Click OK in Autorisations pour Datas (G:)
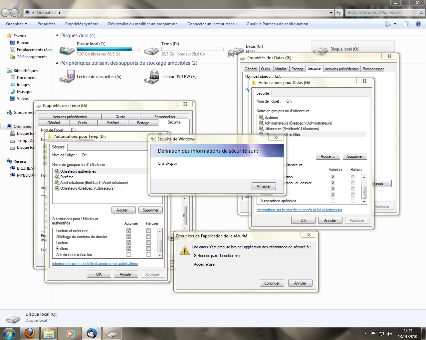 point(303,220)
